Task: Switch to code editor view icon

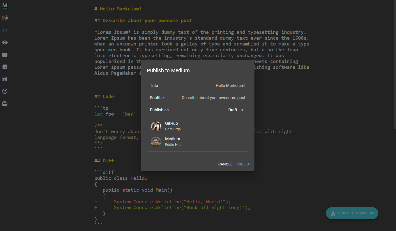Action: point(5,30)
